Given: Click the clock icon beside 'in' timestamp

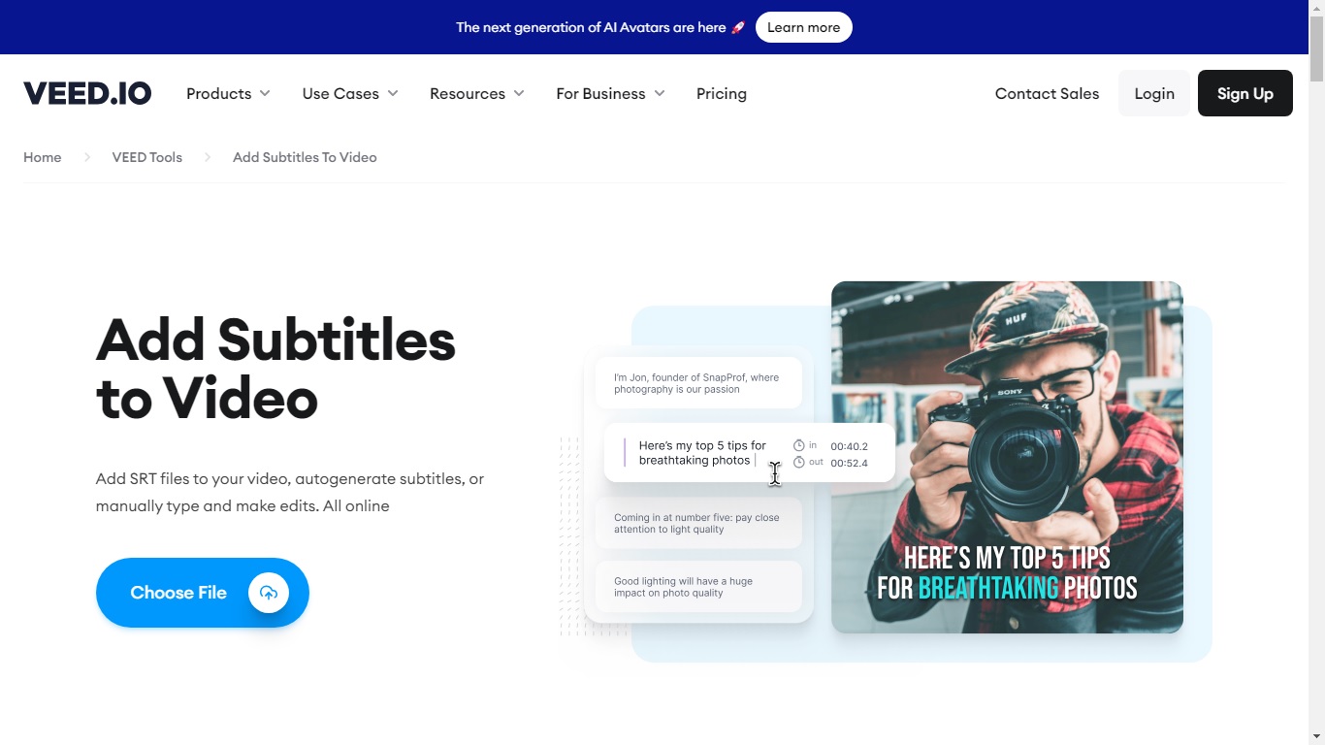Looking at the screenshot, I should point(799,445).
